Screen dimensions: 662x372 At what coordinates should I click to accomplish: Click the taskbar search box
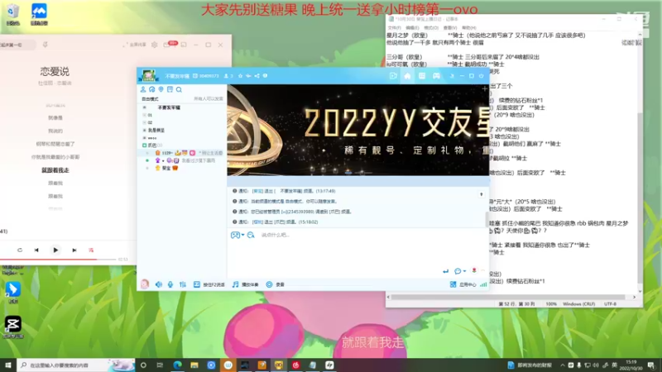[75, 365]
